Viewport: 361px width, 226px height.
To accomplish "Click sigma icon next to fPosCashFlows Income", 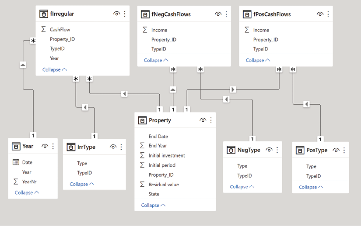I will (x=247, y=30).
